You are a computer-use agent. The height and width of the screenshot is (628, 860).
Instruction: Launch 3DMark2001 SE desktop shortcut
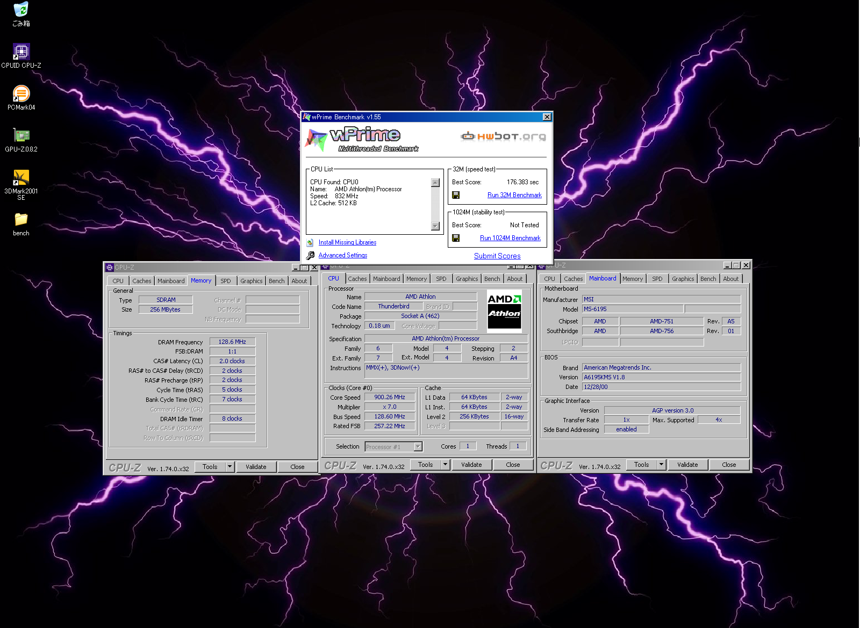21,185
